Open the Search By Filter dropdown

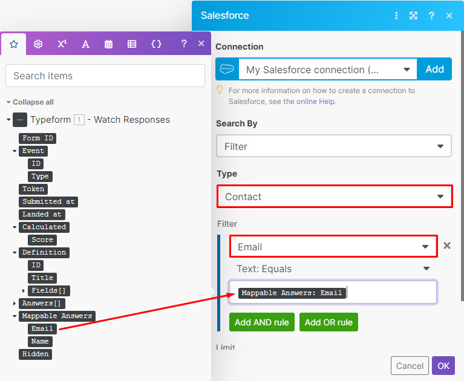[334, 146]
